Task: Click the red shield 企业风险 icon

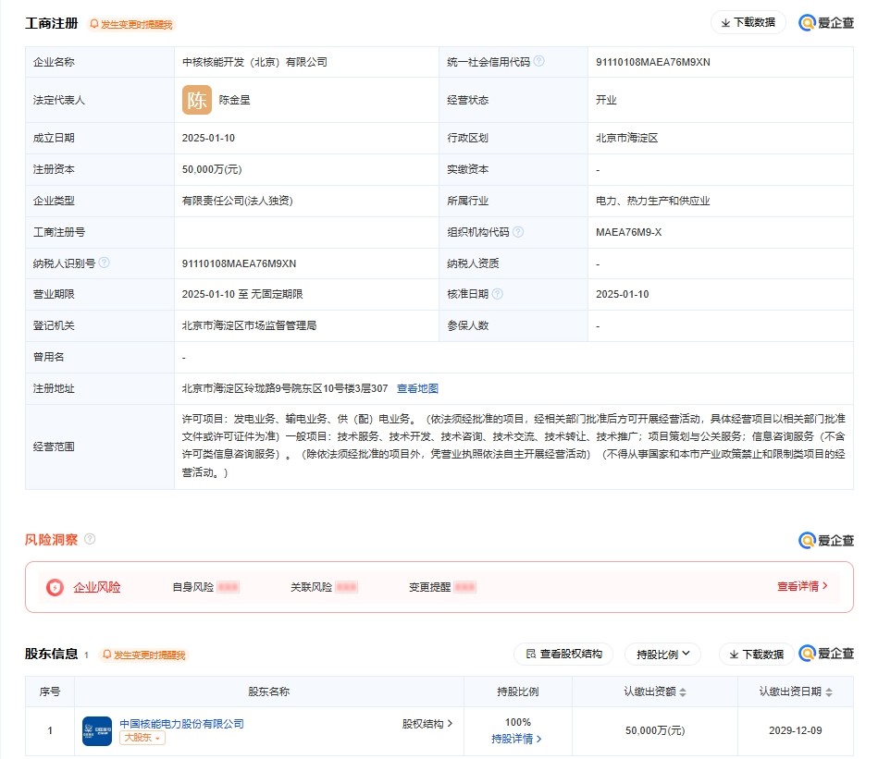Action: click(56, 587)
